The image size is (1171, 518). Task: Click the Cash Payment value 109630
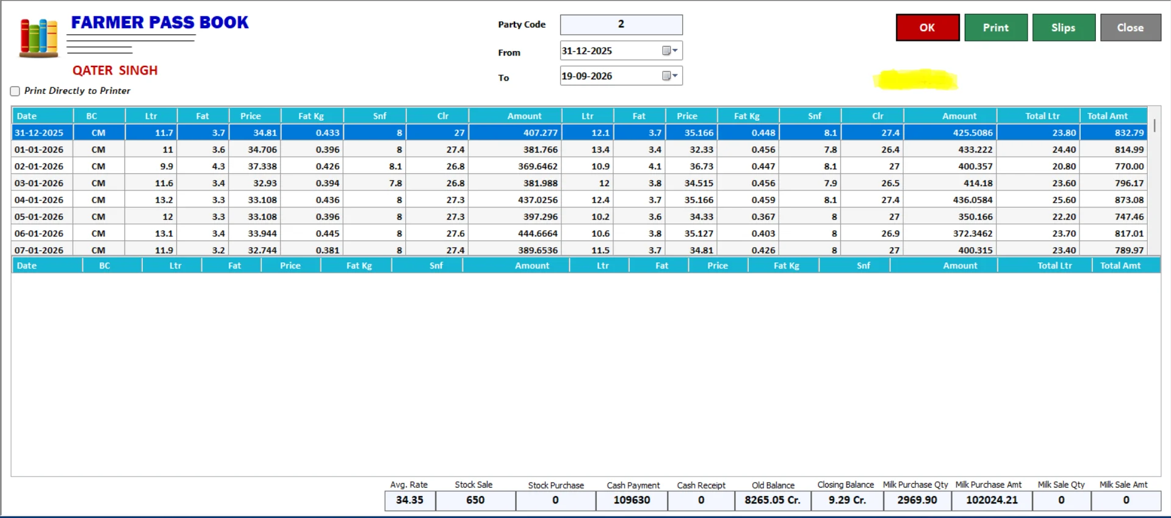pos(632,500)
